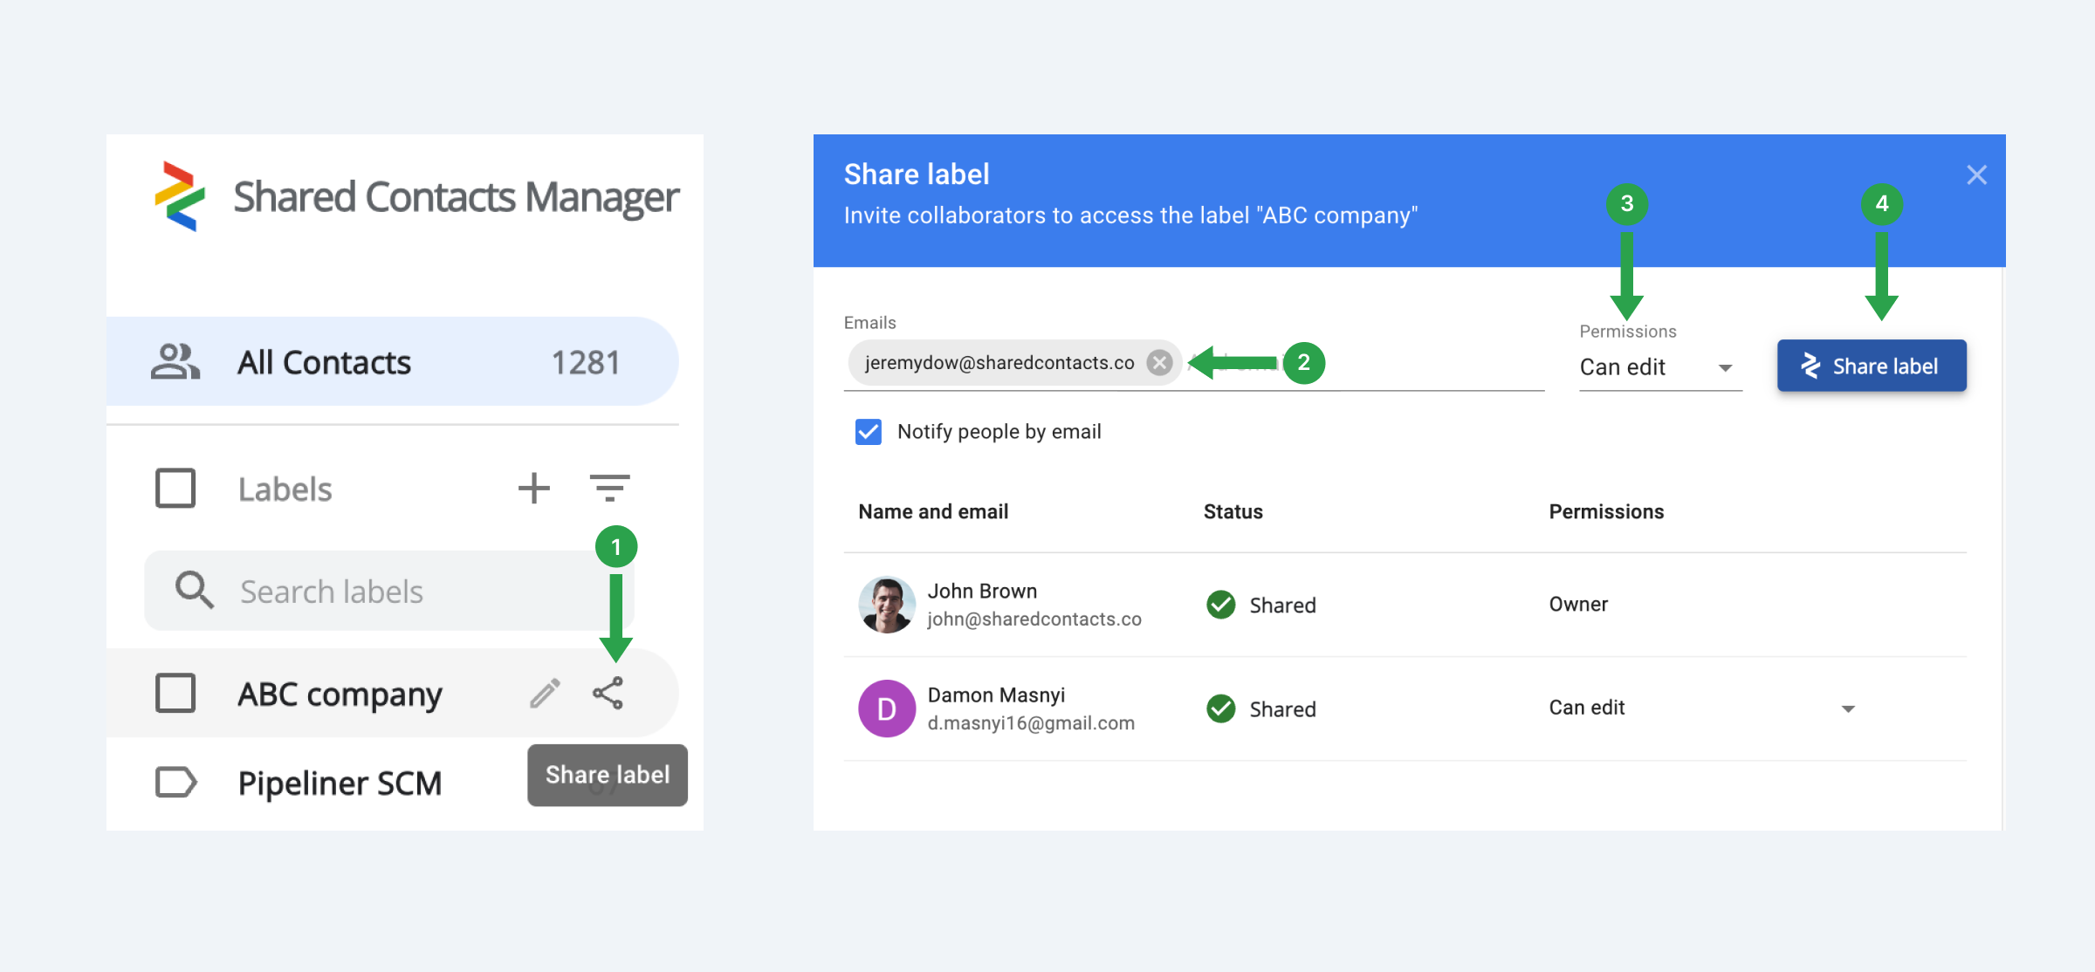This screenshot has width=2095, height=972.
Task: Click the Search labels field
Action: pyautogui.click(x=388, y=591)
